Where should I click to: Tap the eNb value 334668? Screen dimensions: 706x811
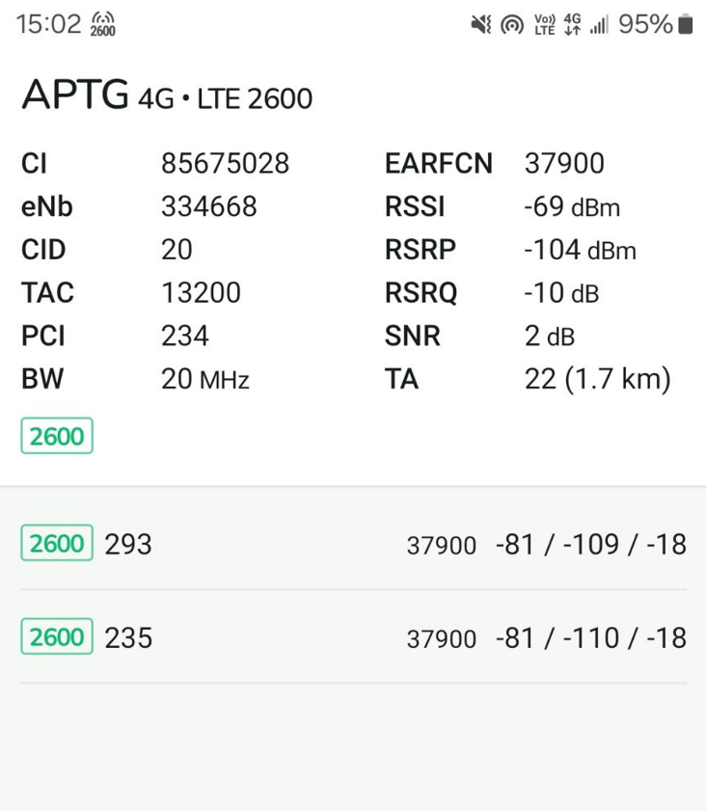(209, 206)
